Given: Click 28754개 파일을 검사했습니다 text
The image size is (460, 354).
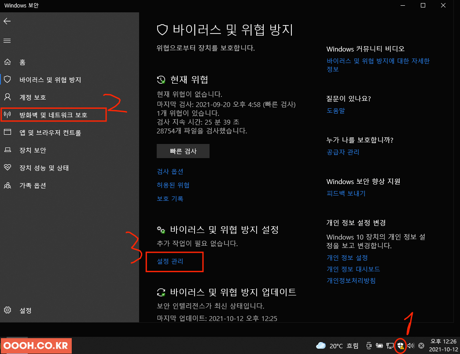Looking at the screenshot, I should 202,131.
